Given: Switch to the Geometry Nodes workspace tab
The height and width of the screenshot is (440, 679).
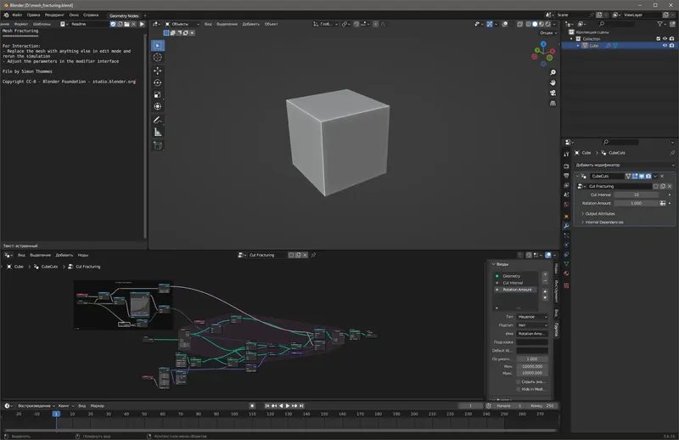Looking at the screenshot, I should [x=124, y=15].
